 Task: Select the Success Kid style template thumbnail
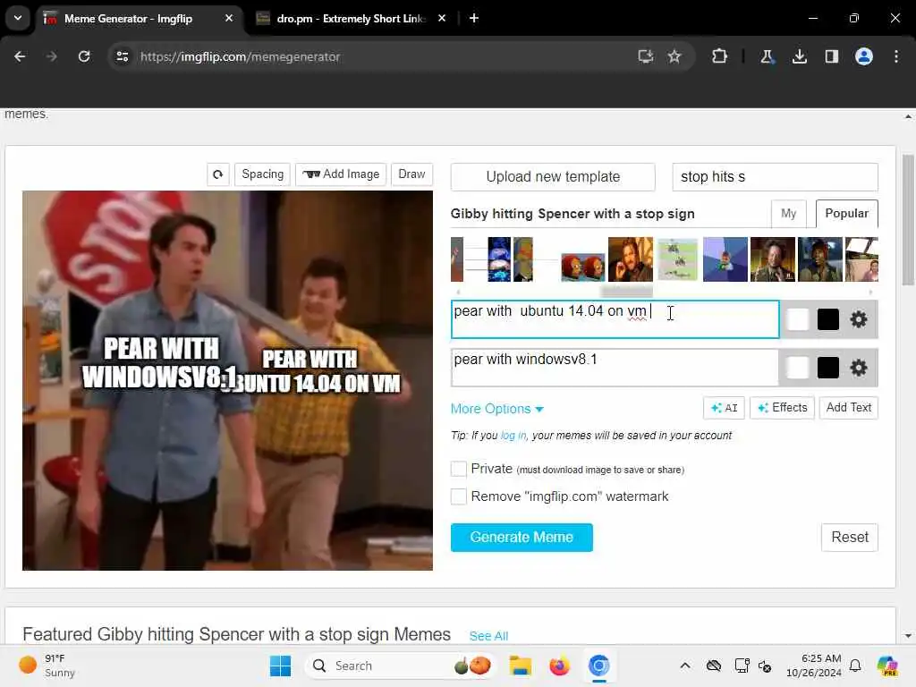point(725,259)
